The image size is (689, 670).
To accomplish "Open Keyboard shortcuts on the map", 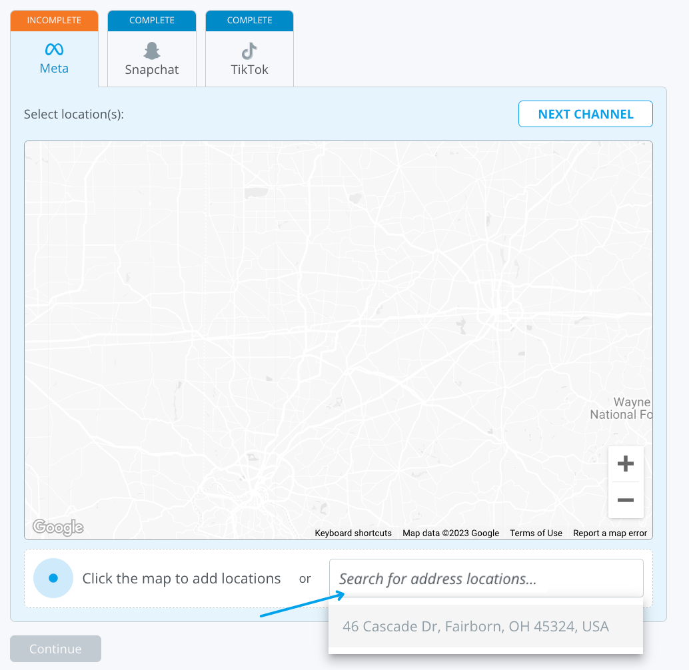I will (x=353, y=533).
